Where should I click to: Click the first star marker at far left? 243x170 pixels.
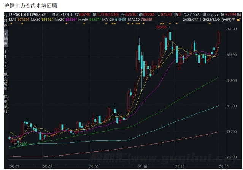click(11, 24)
